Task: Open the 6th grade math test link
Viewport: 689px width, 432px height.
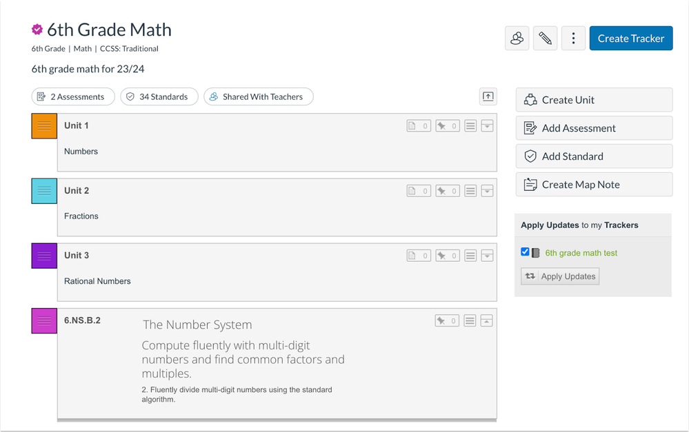Action: pos(581,253)
